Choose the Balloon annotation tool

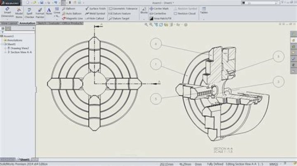pos(68,9)
